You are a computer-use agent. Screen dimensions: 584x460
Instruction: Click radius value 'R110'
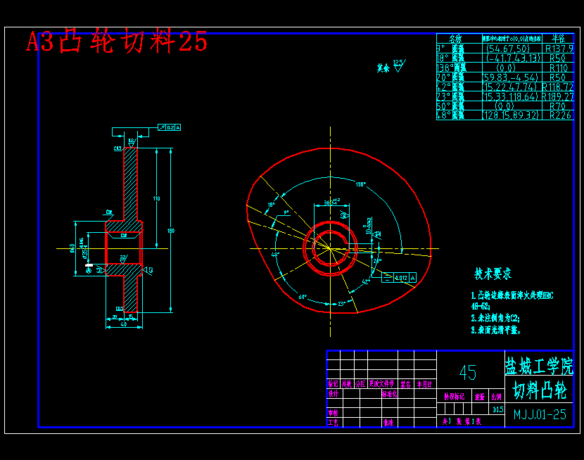[558, 68]
